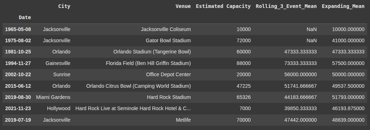The image size is (370, 130).
Task: Select the Gator Bowl Stadium cell
Action: (168, 40)
